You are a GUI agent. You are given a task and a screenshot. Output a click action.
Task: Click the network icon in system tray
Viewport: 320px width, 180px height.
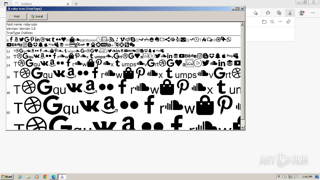tap(290, 177)
